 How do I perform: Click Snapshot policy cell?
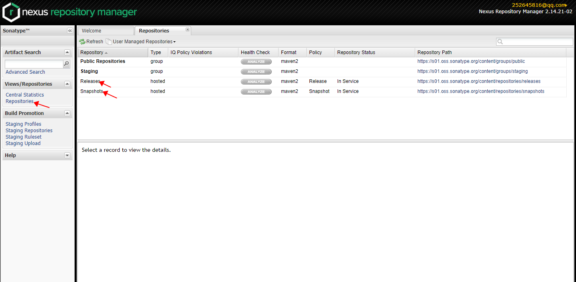click(x=319, y=92)
